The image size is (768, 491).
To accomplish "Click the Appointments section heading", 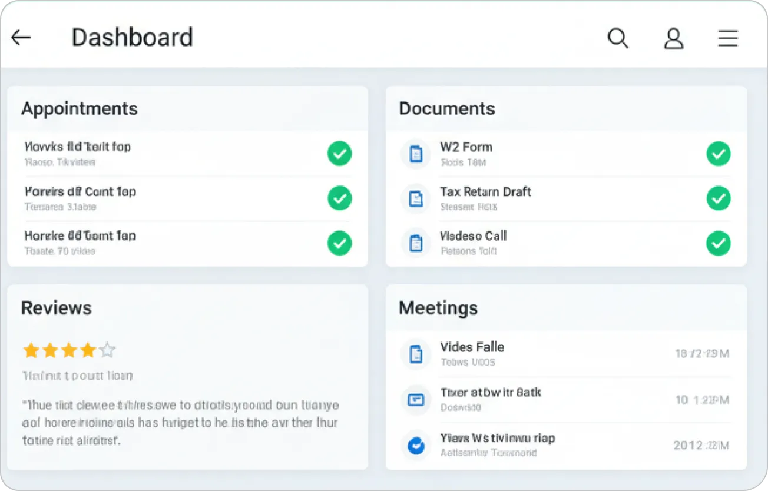I will click(80, 109).
